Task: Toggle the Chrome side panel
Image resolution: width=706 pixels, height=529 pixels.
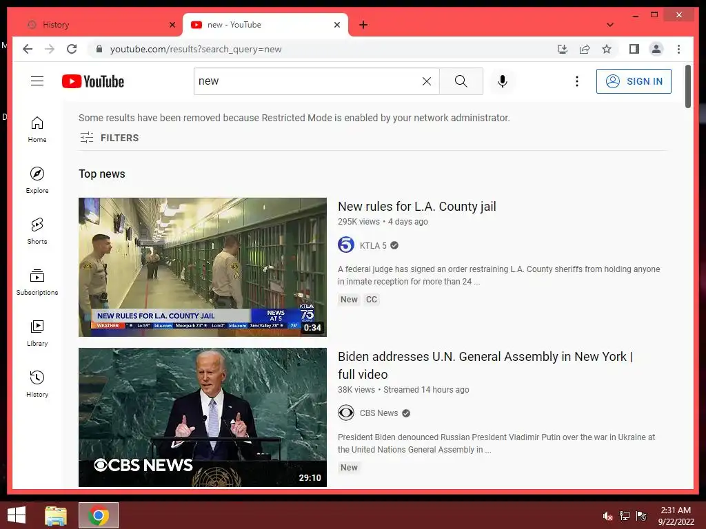Action: click(x=634, y=49)
